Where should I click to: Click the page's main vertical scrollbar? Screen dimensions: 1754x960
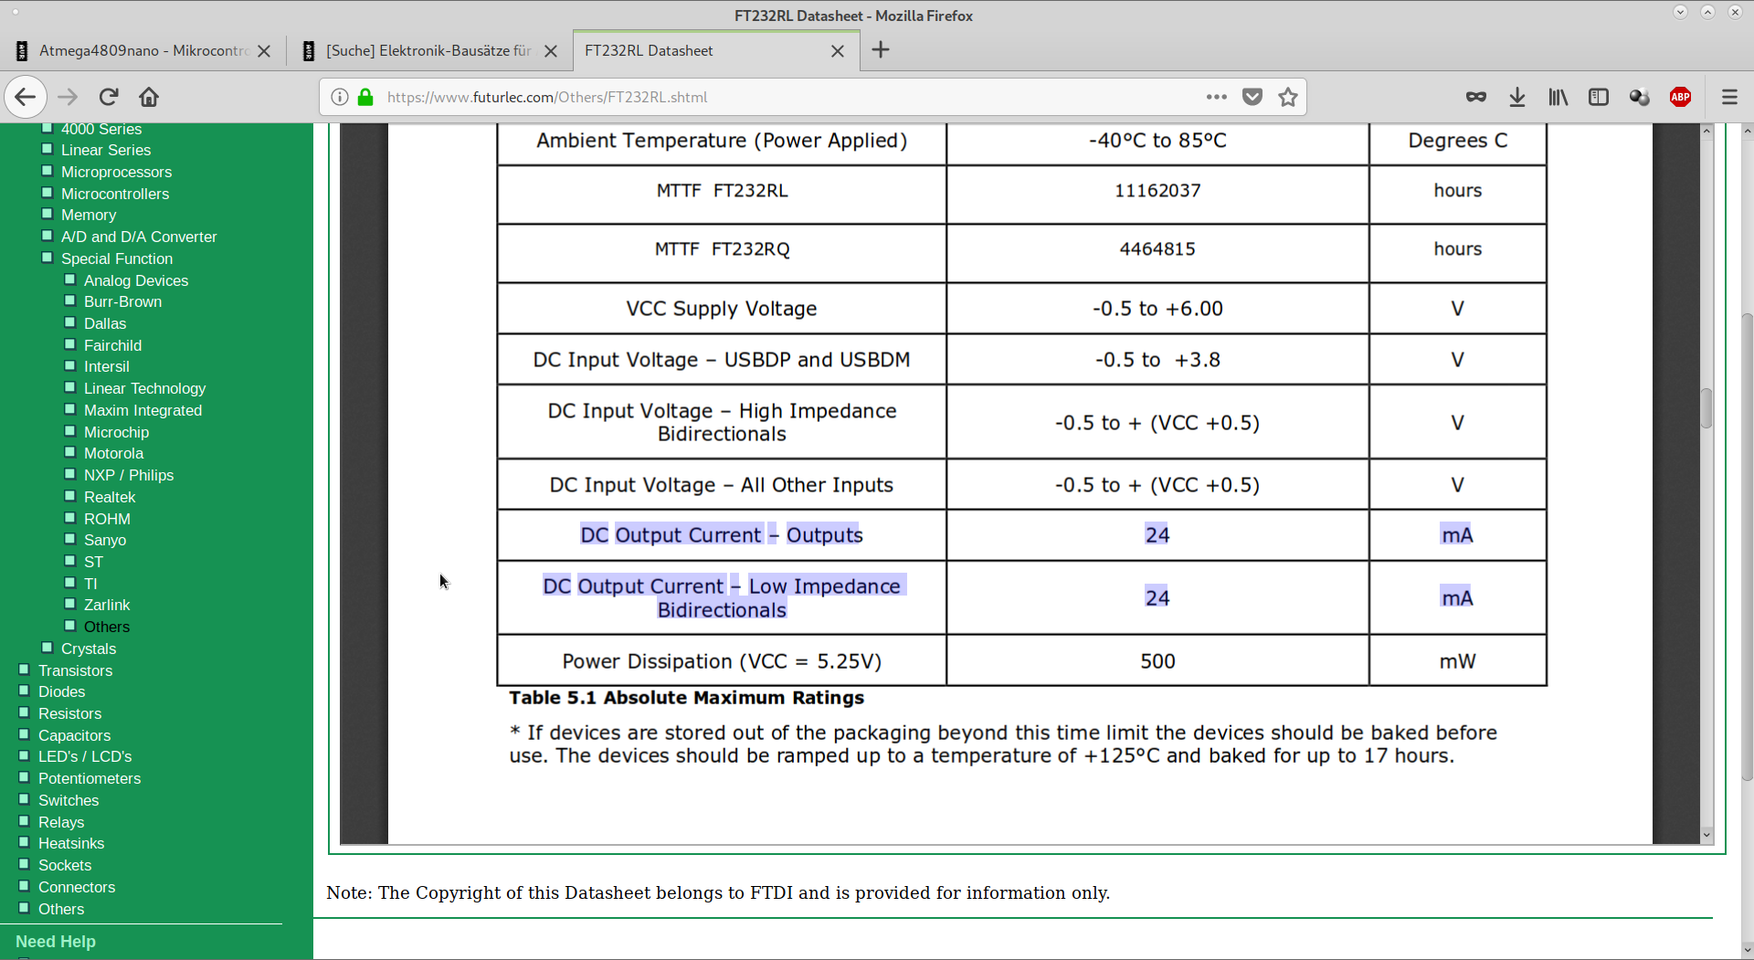coord(1747,546)
